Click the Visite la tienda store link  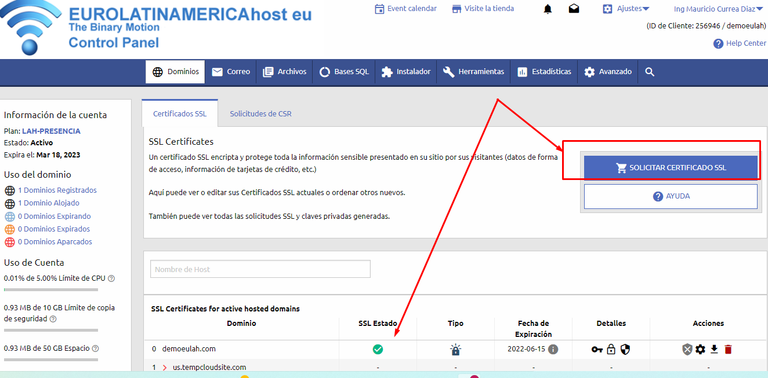(x=483, y=9)
